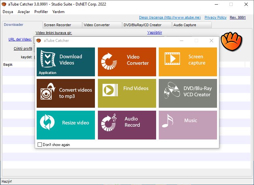Screen dimensions: 254x185
Task: Click the Screen capture play-film icon
Action: [172, 59]
